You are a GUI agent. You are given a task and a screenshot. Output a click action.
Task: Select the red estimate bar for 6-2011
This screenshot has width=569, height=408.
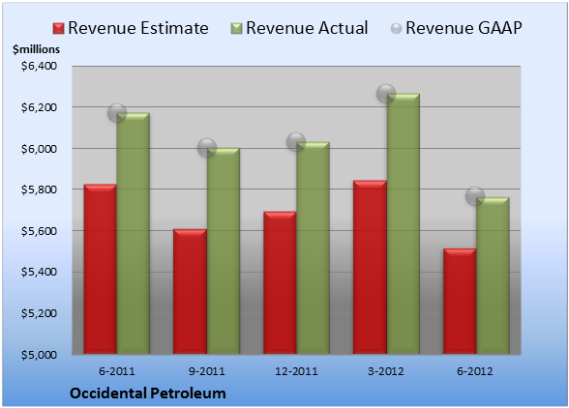pyautogui.click(x=101, y=269)
